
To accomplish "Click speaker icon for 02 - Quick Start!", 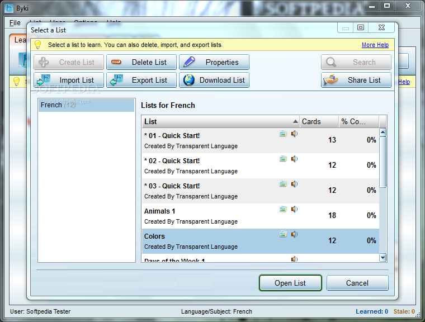I will [294, 159].
